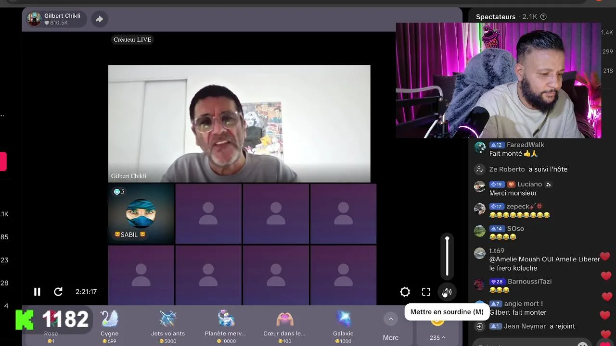The image size is (616, 346).
Task: Open FareedWalk's chat avatar
Action: pos(480,148)
